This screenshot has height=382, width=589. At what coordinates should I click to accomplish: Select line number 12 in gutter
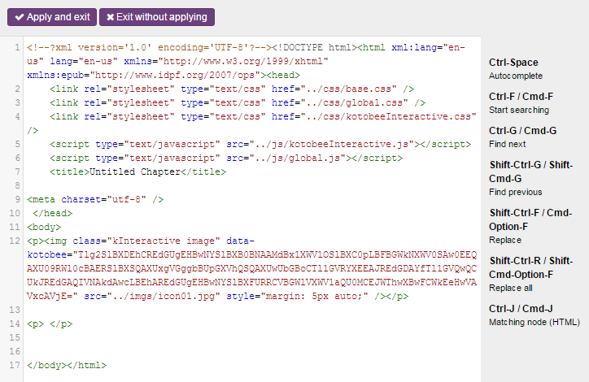[x=15, y=241]
